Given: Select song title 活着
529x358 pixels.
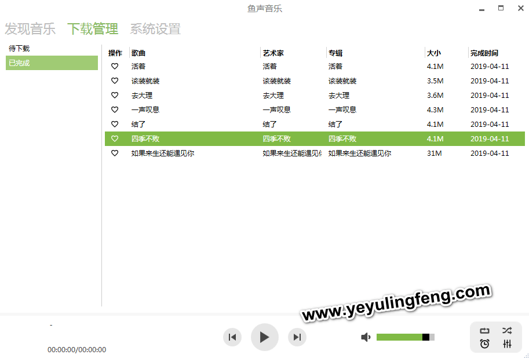Looking at the screenshot, I should point(138,67).
